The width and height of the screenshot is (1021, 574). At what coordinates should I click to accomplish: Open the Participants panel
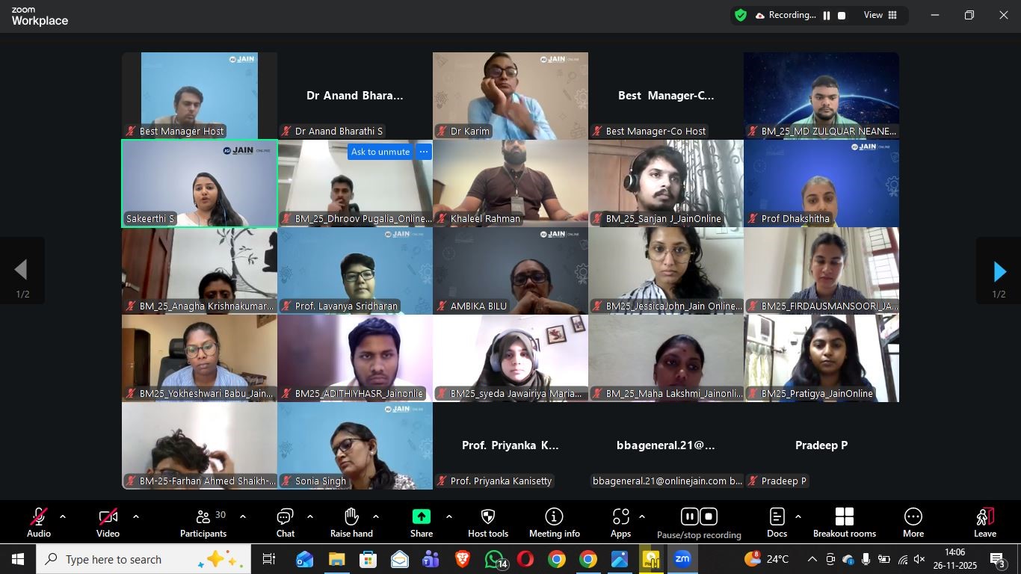[x=203, y=522]
